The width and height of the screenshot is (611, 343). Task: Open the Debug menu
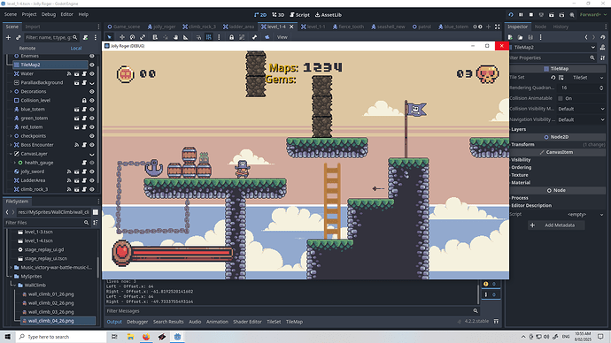(x=49, y=14)
